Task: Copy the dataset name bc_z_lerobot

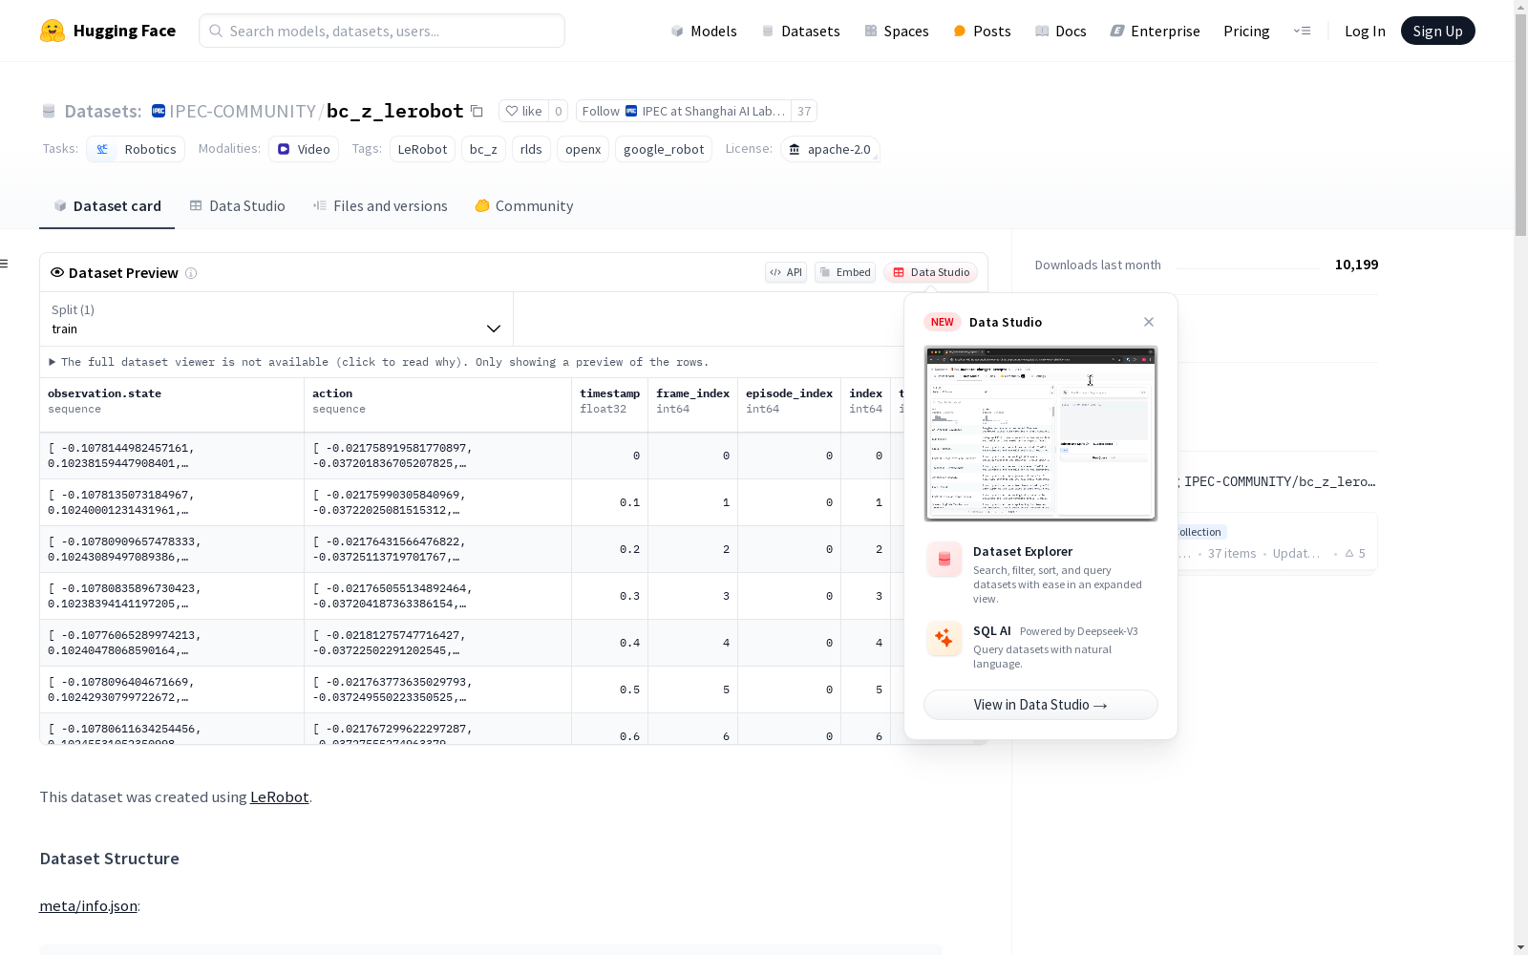Action: click(x=477, y=112)
